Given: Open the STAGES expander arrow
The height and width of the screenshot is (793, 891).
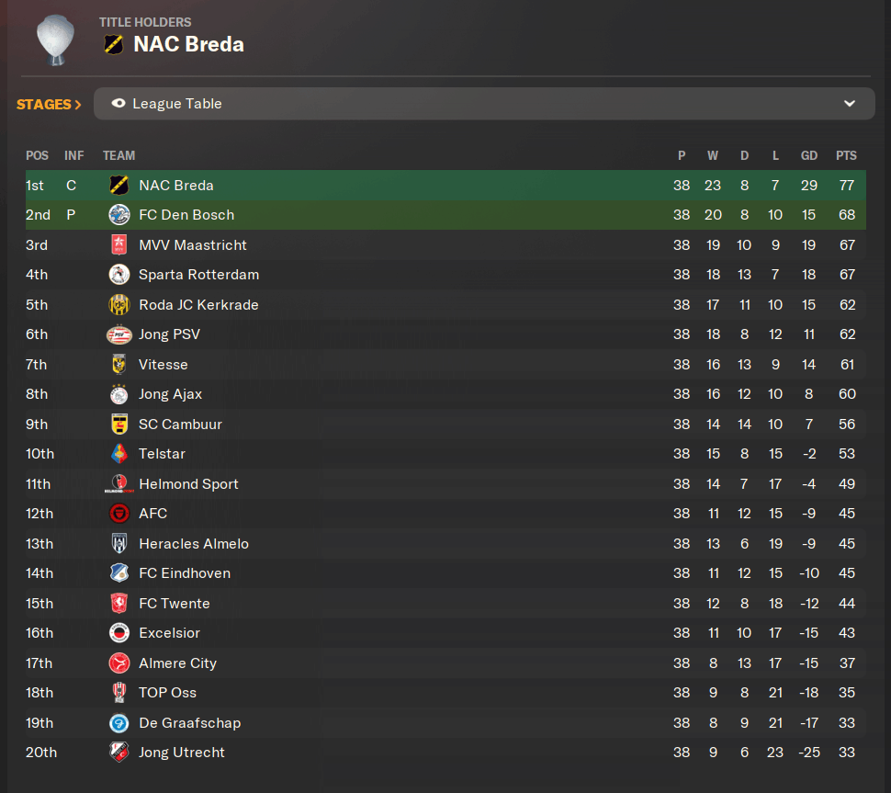Looking at the screenshot, I should 78,105.
